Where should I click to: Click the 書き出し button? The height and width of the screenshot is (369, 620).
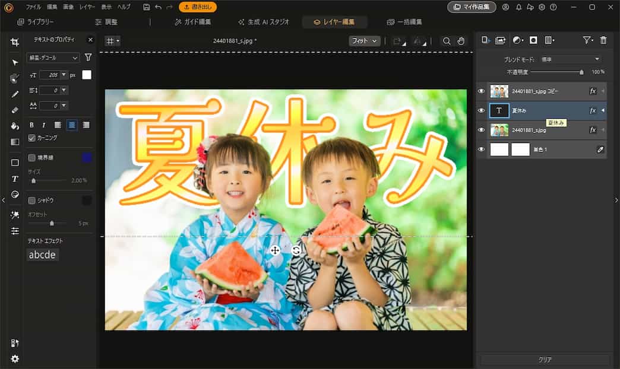click(x=198, y=7)
